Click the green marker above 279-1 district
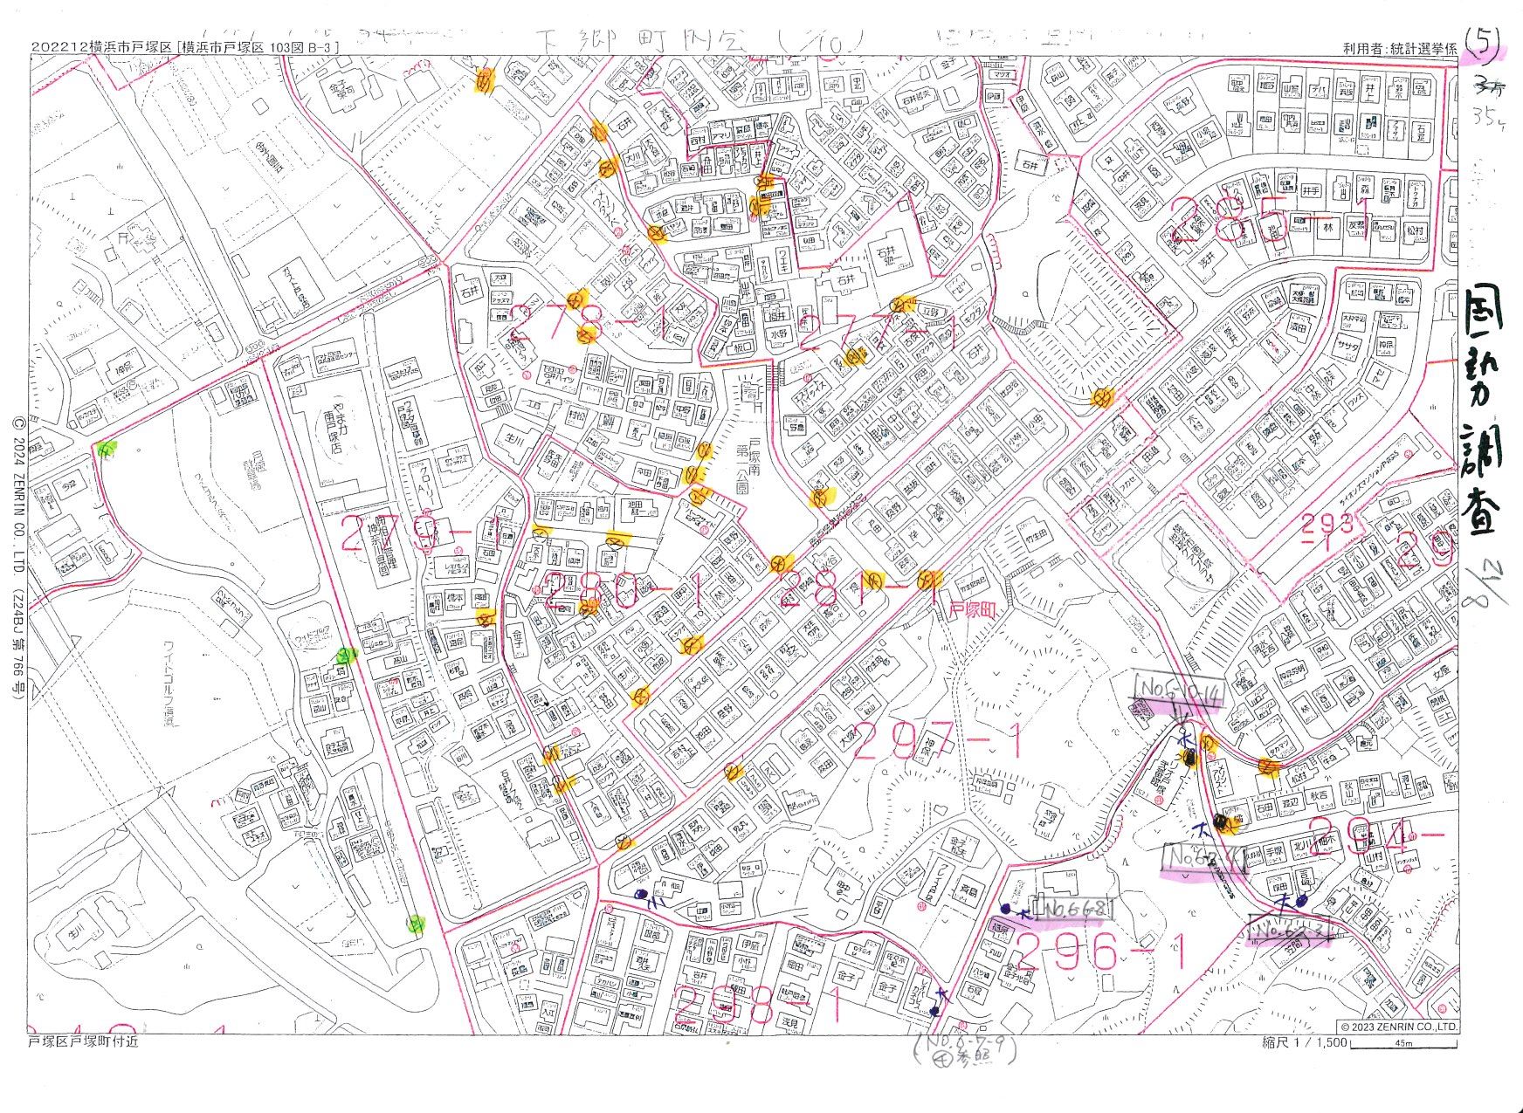Screen dimensions: 1523x1113 [107, 450]
